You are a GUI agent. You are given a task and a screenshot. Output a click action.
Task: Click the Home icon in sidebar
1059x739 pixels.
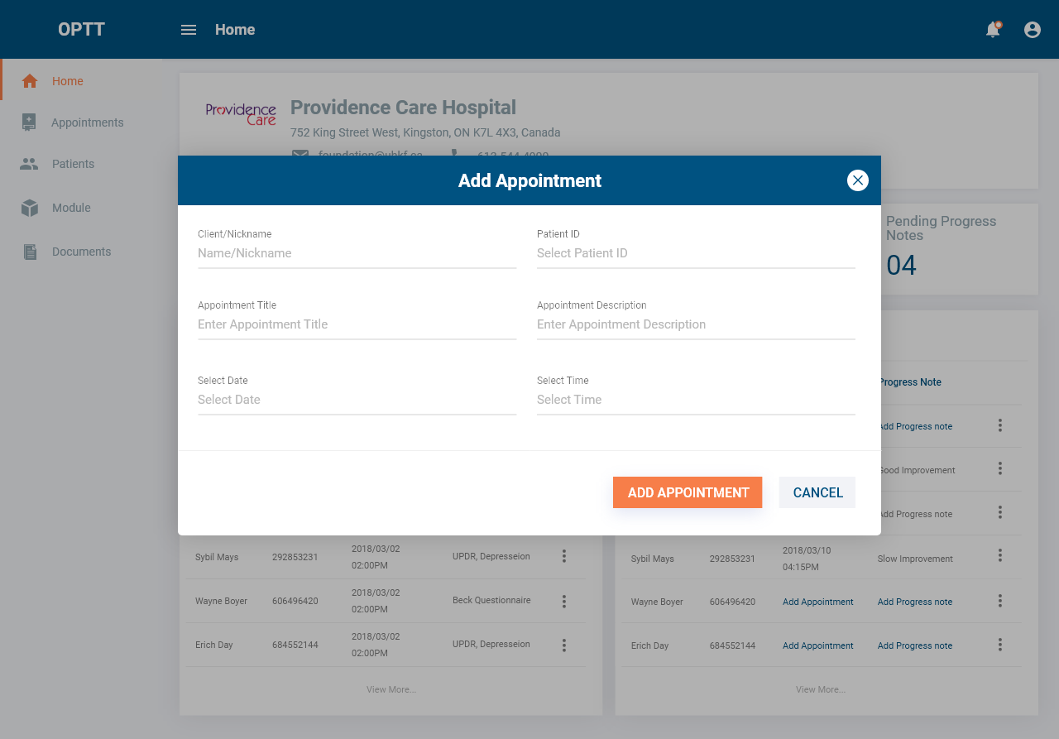click(30, 81)
